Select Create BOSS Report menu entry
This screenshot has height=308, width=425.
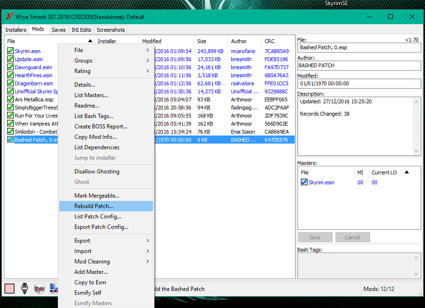101,127
